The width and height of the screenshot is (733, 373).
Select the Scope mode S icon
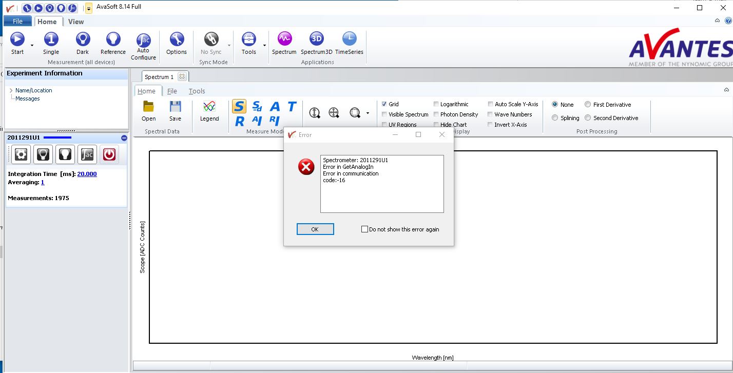[239, 106]
